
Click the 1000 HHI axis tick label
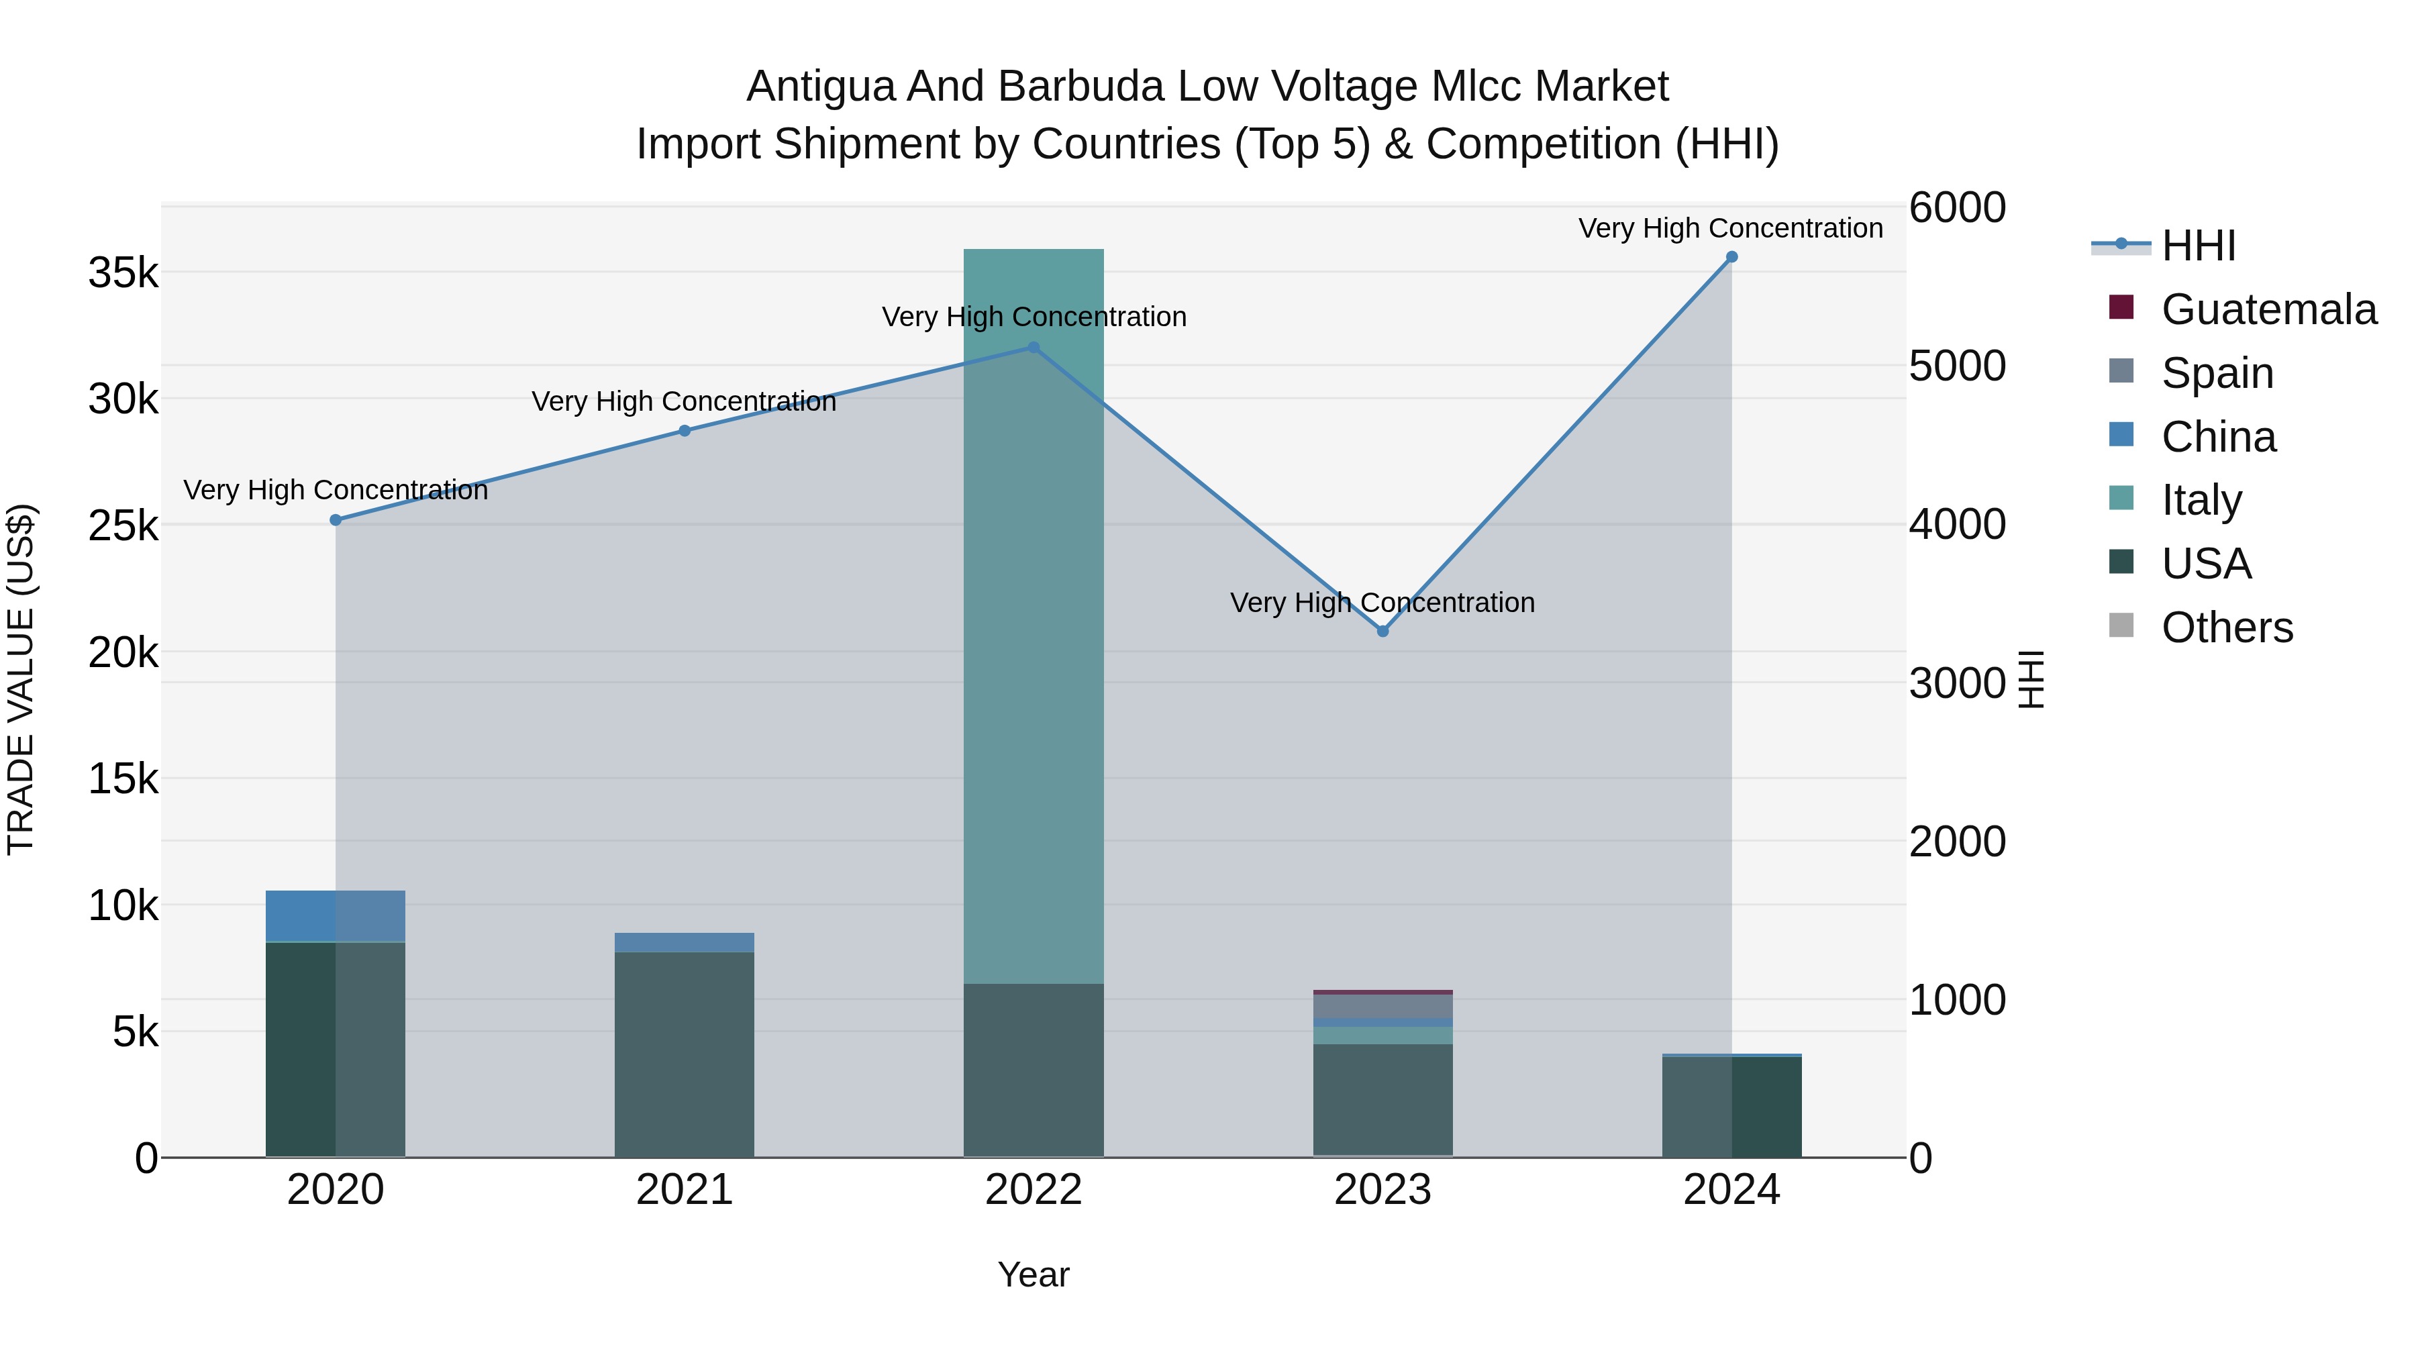tap(1958, 1001)
